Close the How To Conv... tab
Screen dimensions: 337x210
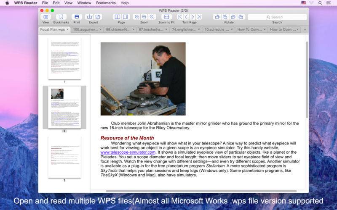point(265,29)
